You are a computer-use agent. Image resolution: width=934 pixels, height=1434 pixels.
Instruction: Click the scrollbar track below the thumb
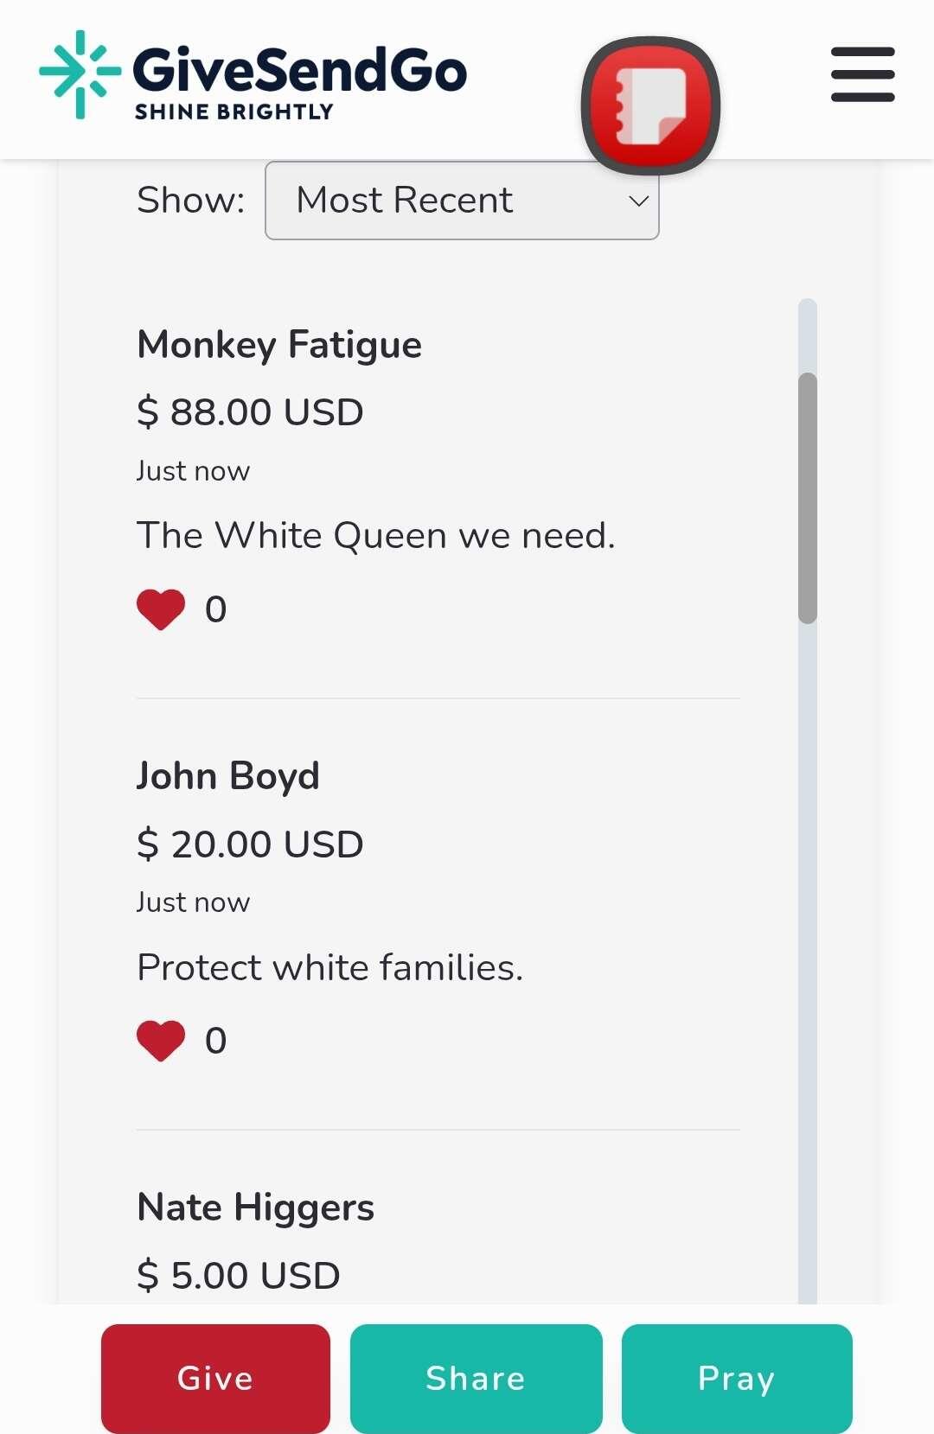808,959
